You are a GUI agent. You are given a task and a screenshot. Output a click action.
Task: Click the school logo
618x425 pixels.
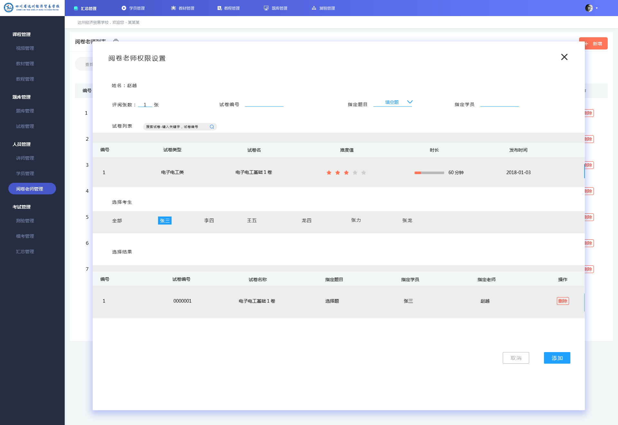pos(32,8)
